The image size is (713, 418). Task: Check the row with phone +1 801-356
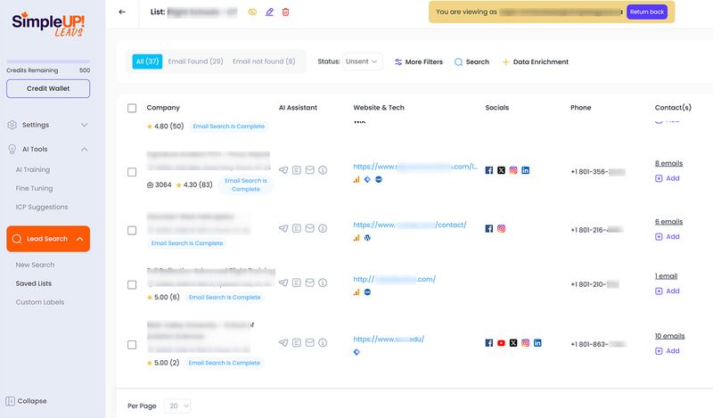[132, 172]
